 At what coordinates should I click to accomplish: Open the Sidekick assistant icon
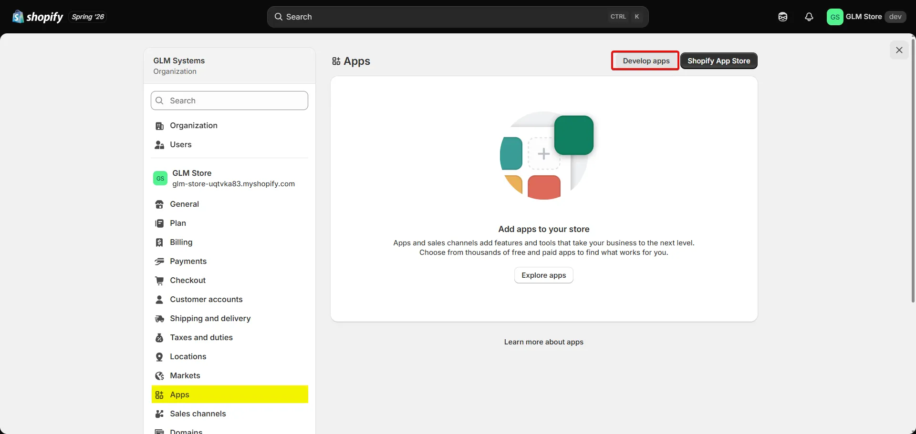(783, 17)
